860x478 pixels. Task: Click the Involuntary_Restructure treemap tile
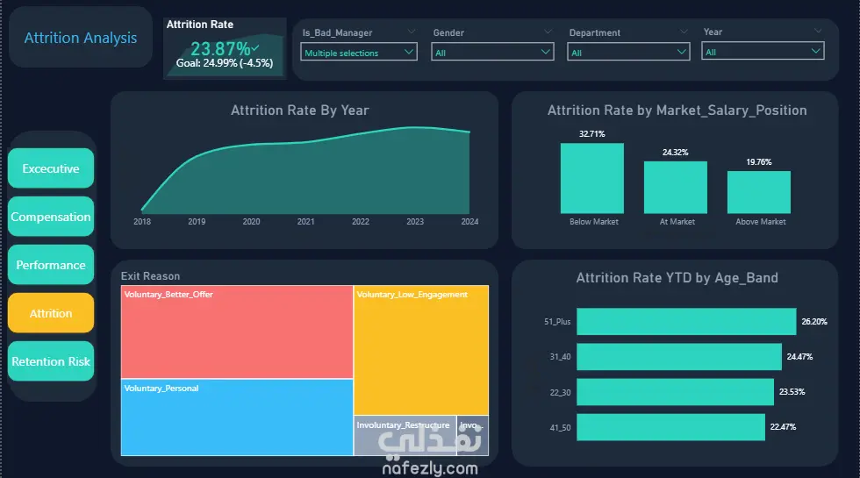[x=405, y=436]
